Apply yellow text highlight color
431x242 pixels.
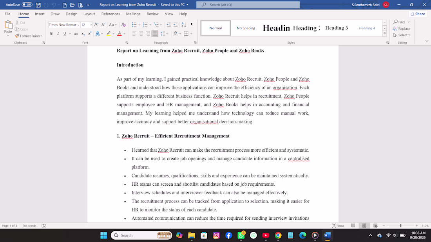tap(109, 34)
